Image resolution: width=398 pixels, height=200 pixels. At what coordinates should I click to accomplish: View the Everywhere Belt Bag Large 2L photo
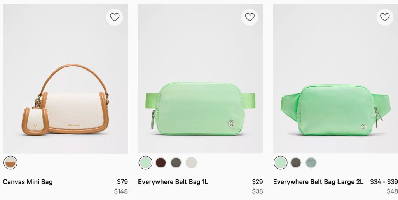tap(335, 85)
